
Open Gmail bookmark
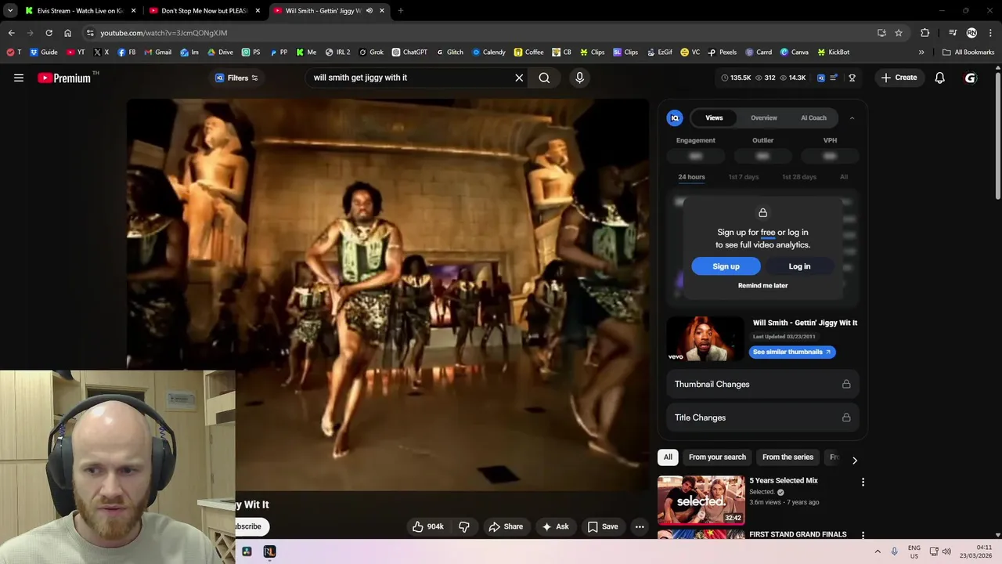(157, 52)
